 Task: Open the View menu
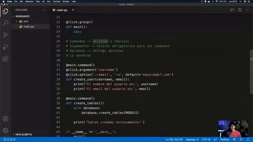click(x=38, y=2)
